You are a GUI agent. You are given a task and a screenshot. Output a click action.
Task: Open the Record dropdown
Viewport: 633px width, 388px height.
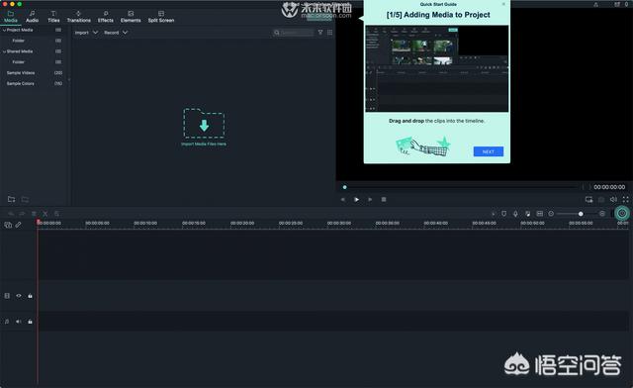[116, 33]
